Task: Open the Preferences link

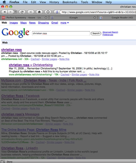Action: coord(108,35)
